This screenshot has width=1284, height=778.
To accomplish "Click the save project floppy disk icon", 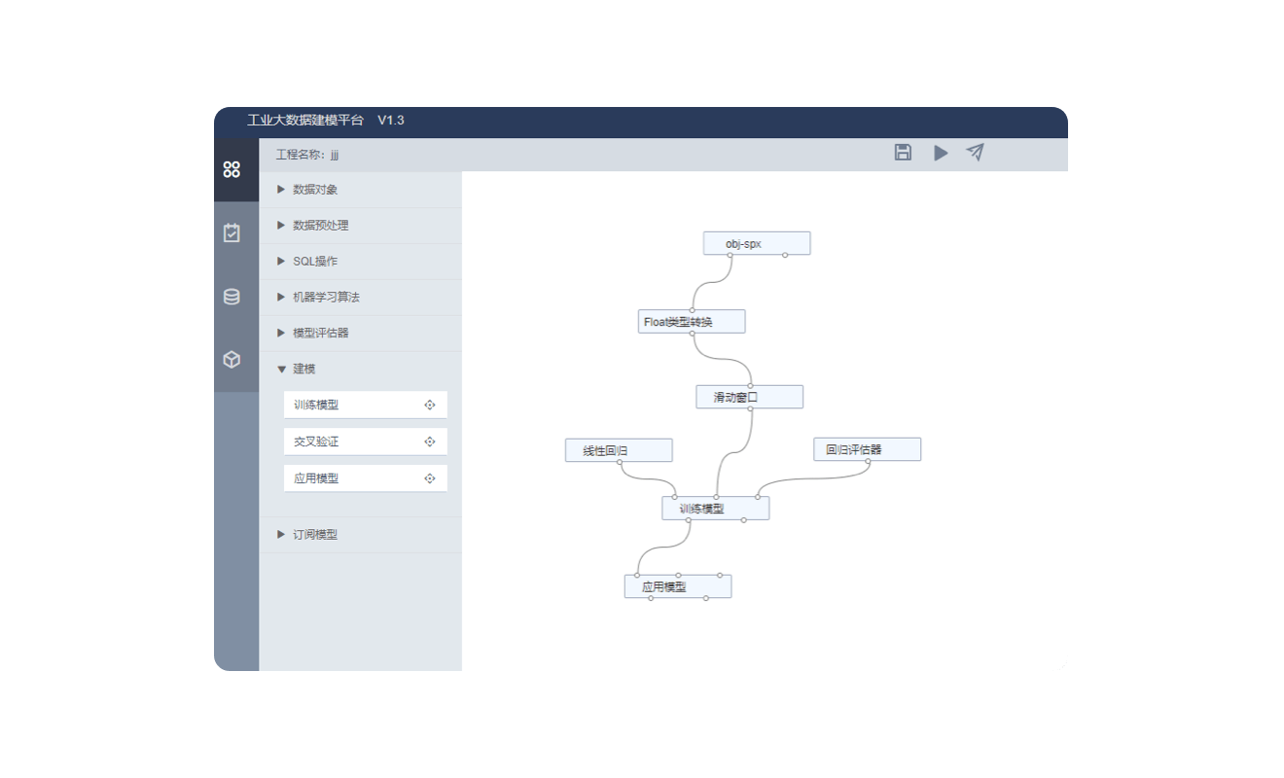I will (x=903, y=152).
